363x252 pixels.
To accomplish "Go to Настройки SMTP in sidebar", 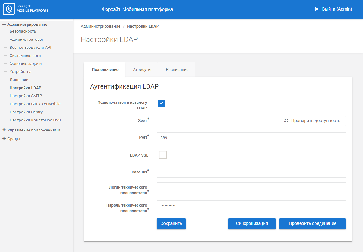I will [x=26, y=96].
